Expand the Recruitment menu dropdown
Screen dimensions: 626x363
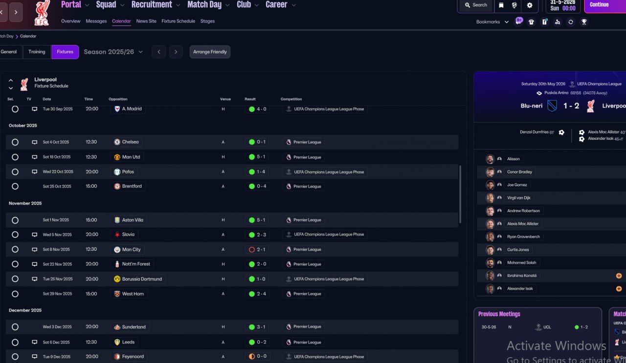click(178, 5)
